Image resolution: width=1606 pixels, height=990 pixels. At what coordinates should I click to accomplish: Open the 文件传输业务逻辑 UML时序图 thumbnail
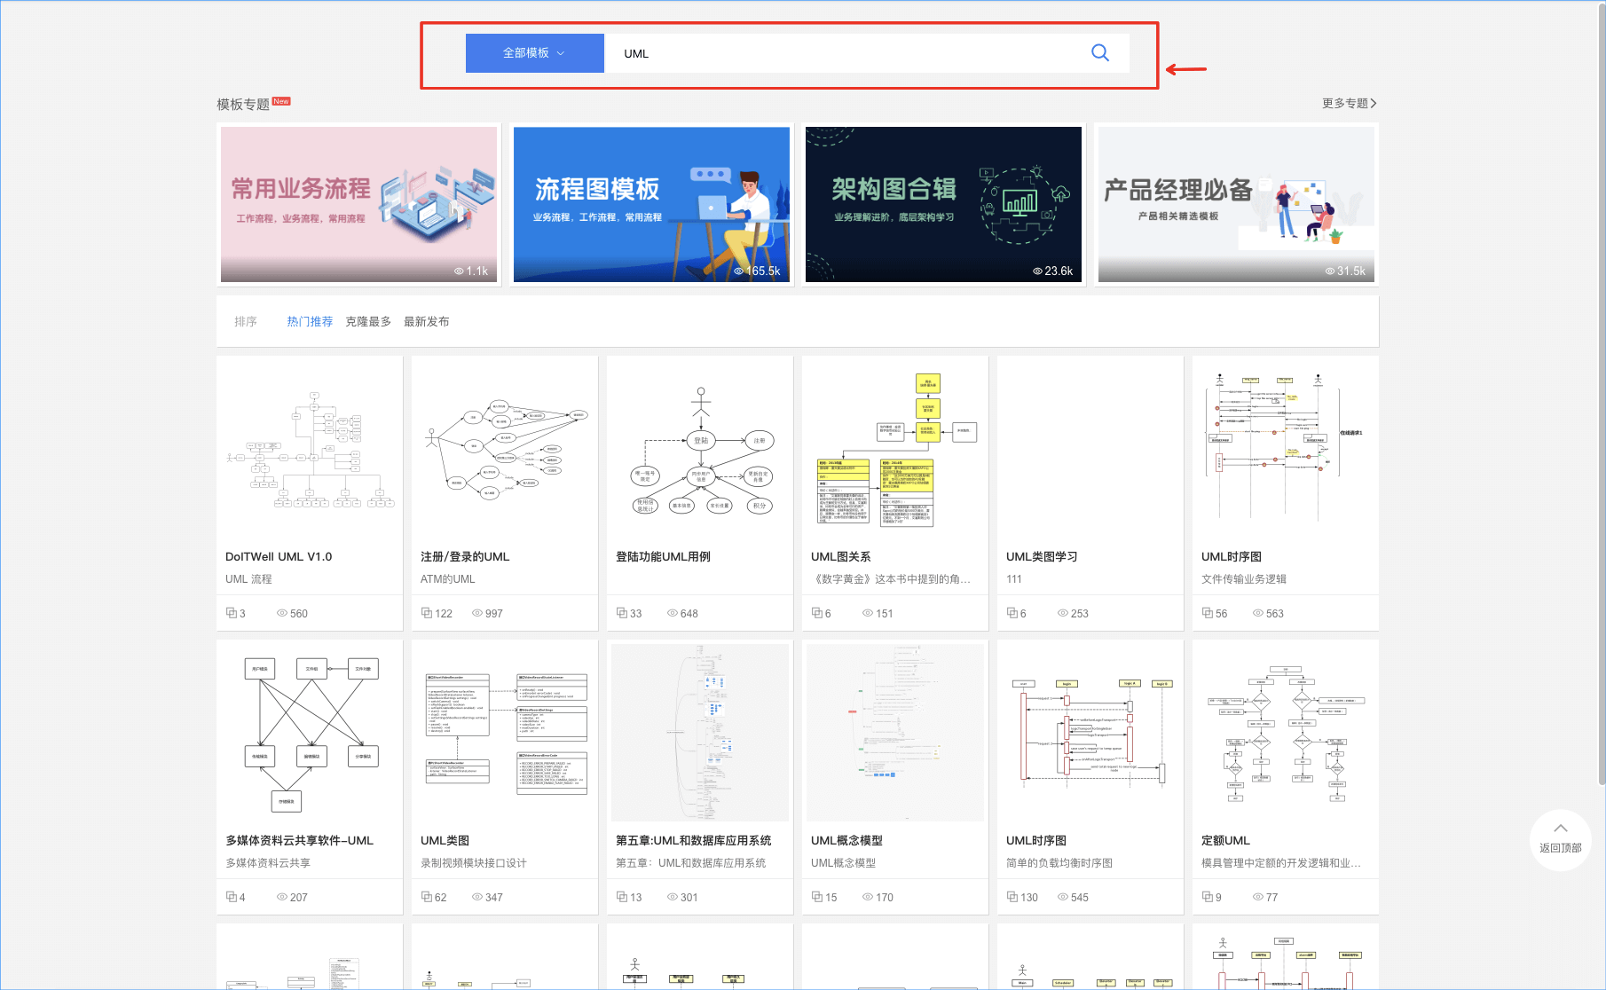click(x=1286, y=449)
